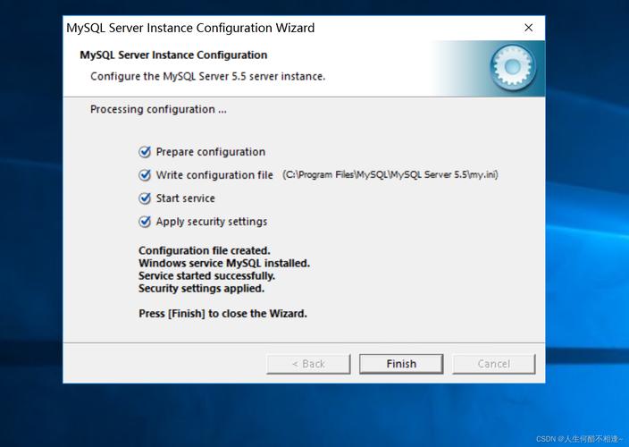The image size is (629, 447).
Task: Click the disabled Cancel button
Action: click(493, 364)
